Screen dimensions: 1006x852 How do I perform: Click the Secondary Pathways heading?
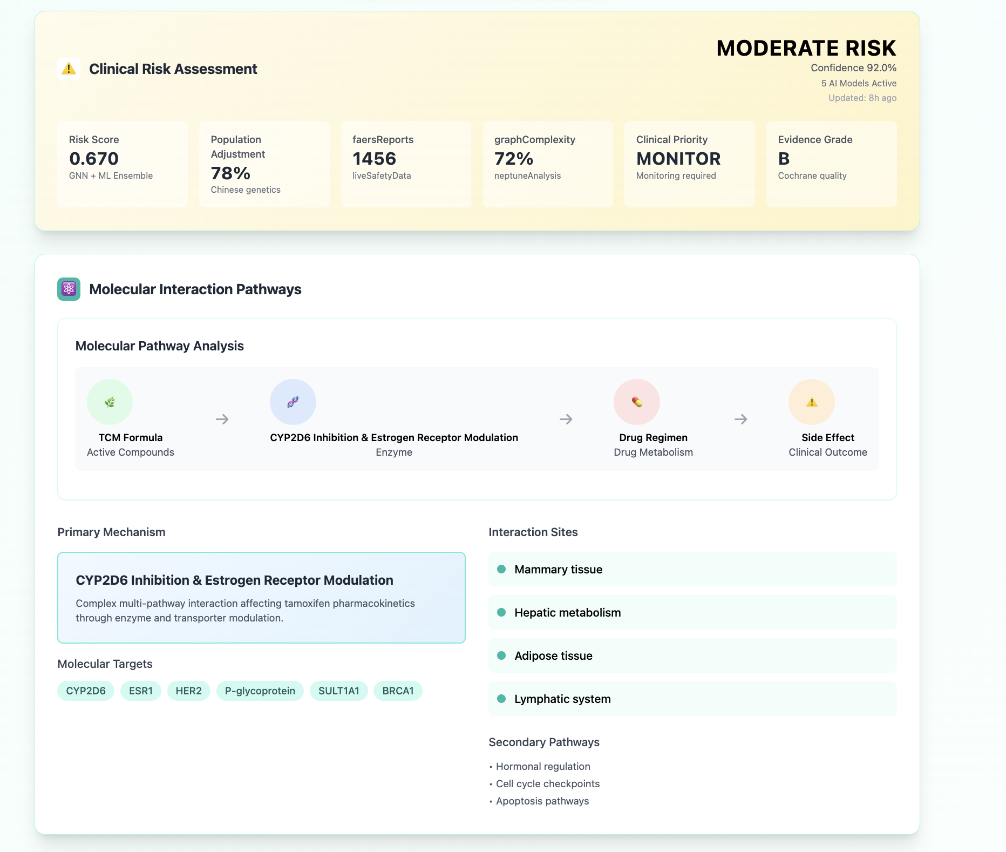pyautogui.click(x=544, y=742)
